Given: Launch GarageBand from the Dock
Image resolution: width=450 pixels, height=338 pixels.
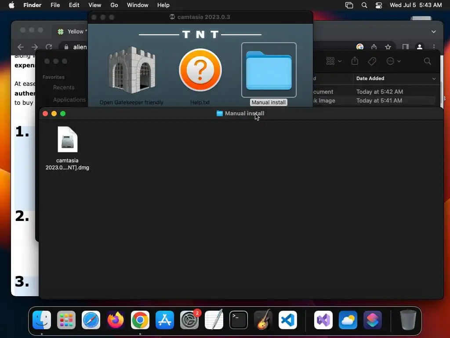Looking at the screenshot, I should coord(263,320).
